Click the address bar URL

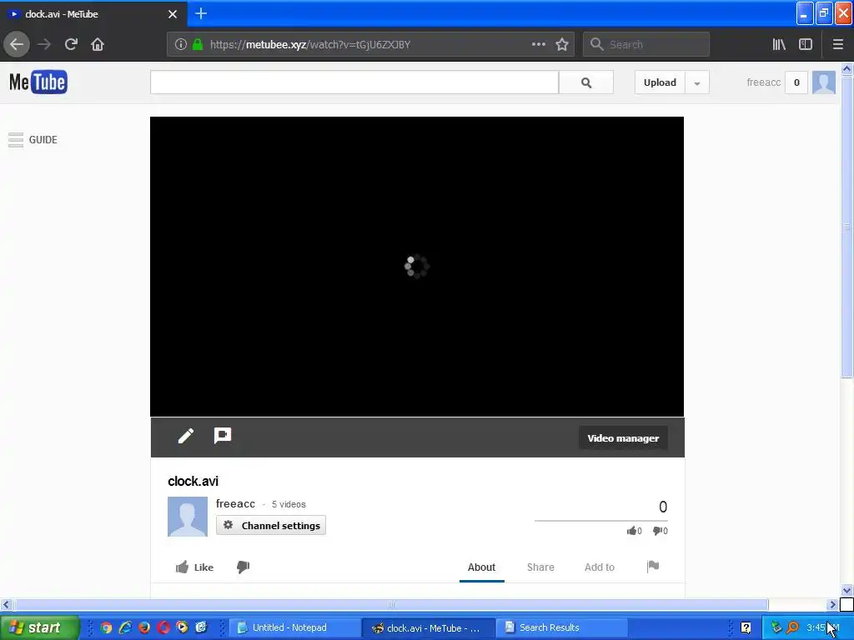click(x=310, y=44)
